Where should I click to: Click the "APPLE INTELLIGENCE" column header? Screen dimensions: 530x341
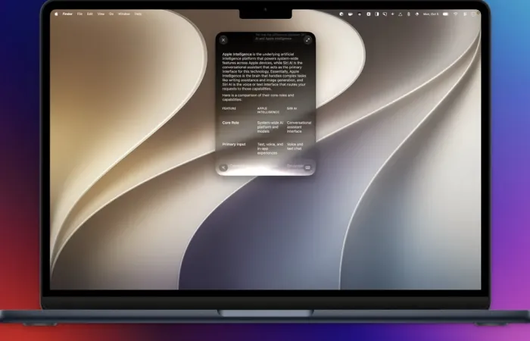coord(268,111)
